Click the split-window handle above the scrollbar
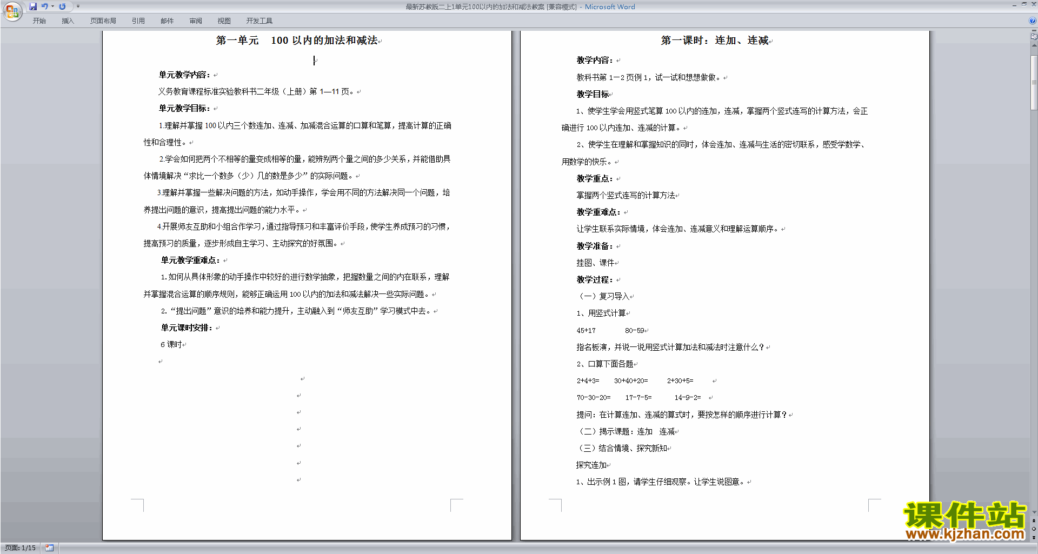The width and height of the screenshot is (1038, 554). coord(1034,31)
